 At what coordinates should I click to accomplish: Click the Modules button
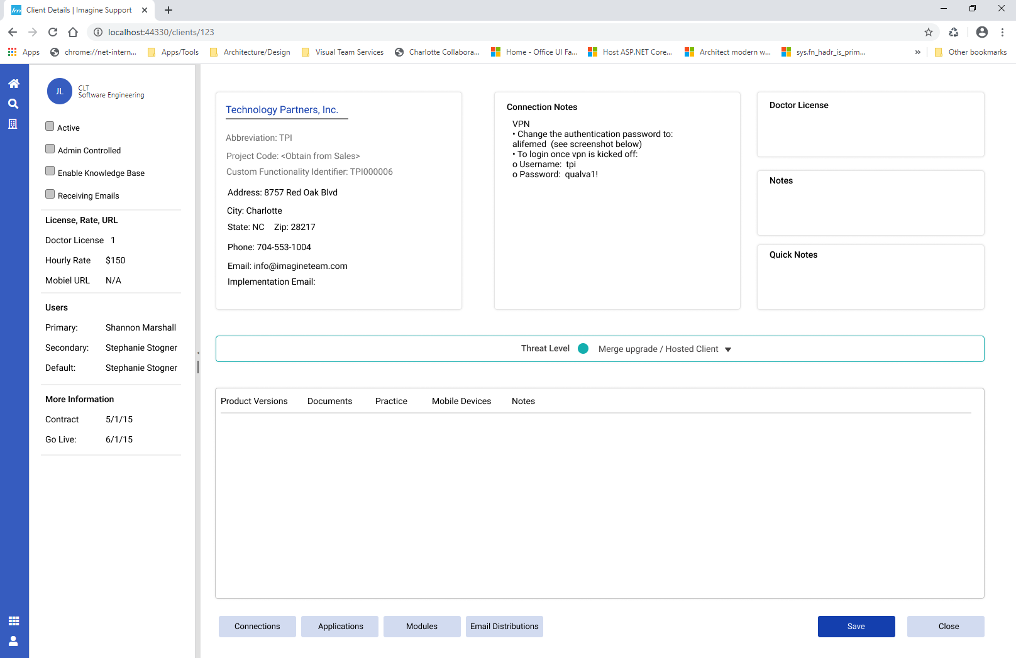pos(422,627)
